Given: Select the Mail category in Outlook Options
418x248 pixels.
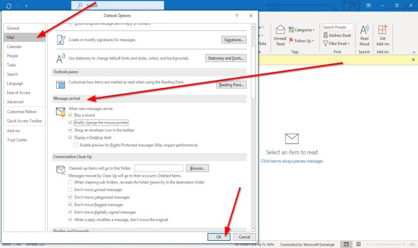Looking at the screenshot, I should click(x=24, y=37).
